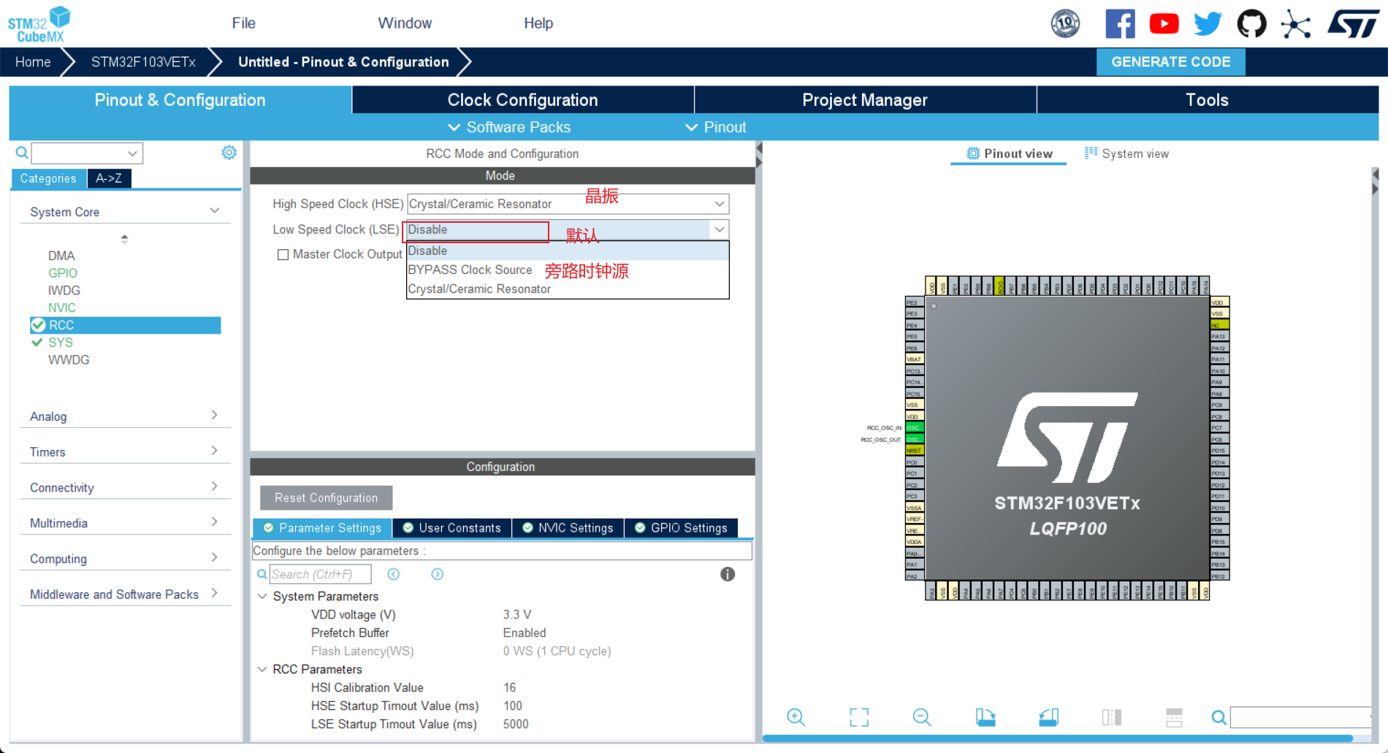Zoom in on the pinout view
The height and width of the screenshot is (753, 1388).
pos(796,717)
